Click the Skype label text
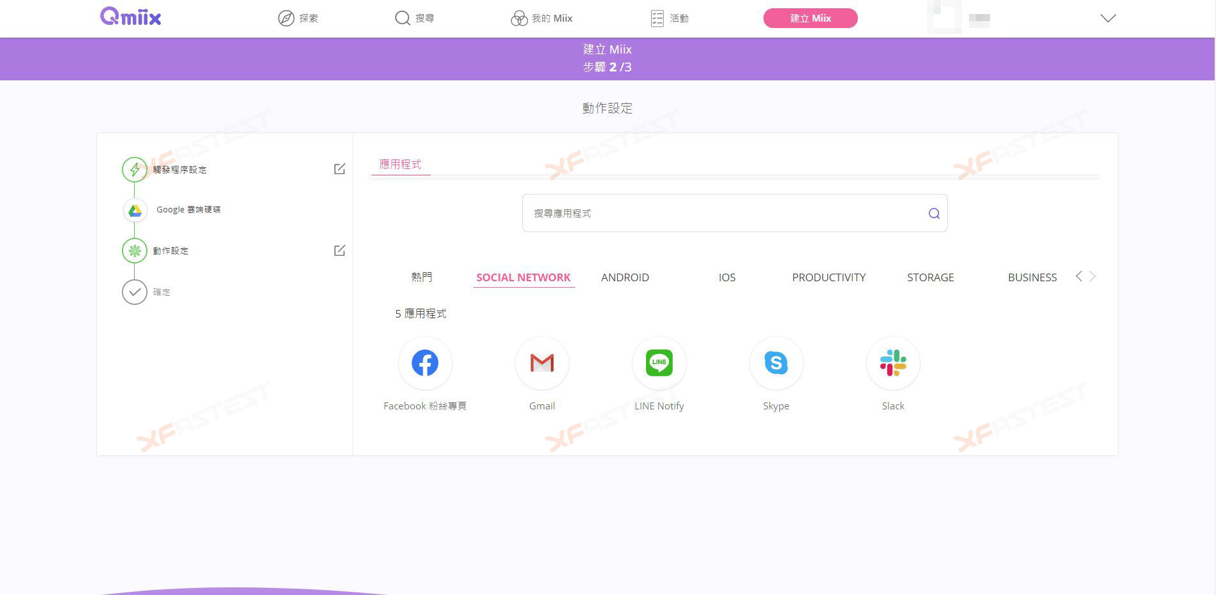1216x595 pixels. coord(776,406)
